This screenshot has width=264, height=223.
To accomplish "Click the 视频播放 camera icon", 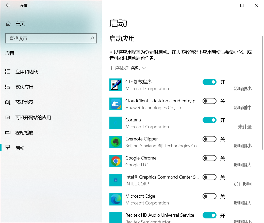I will click(x=8, y=133).
